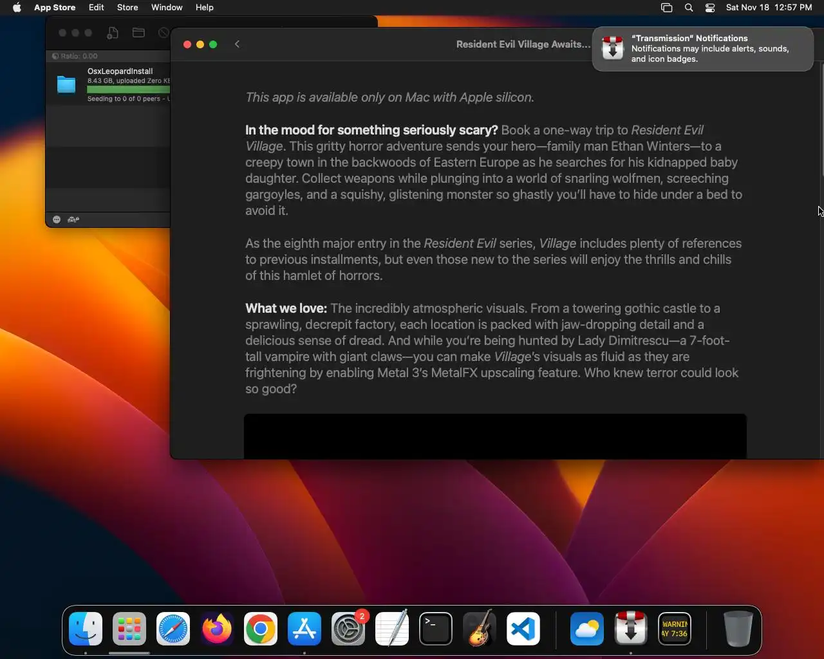The image size is (824, 659).
Task: Open the Window menu
Action: tap(167, 8)
